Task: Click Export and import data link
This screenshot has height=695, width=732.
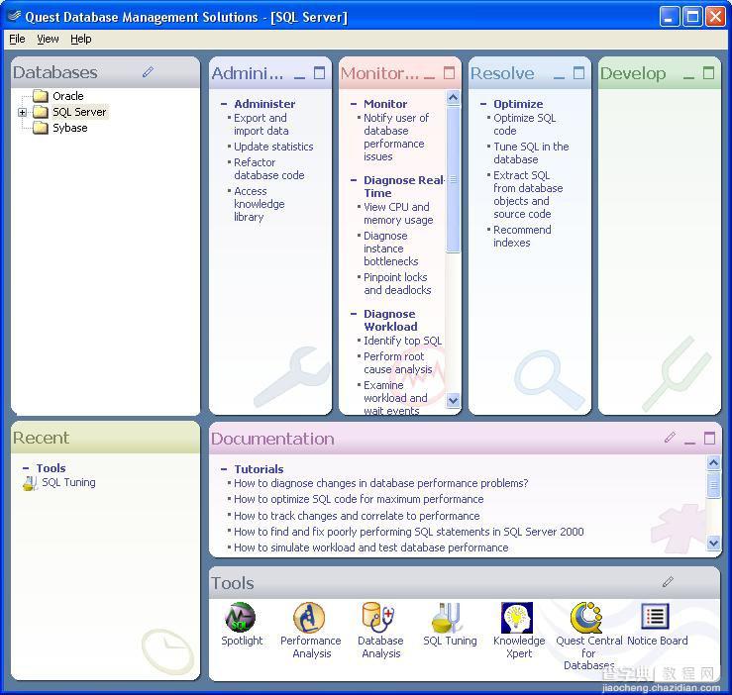Action: pos(261,125)
